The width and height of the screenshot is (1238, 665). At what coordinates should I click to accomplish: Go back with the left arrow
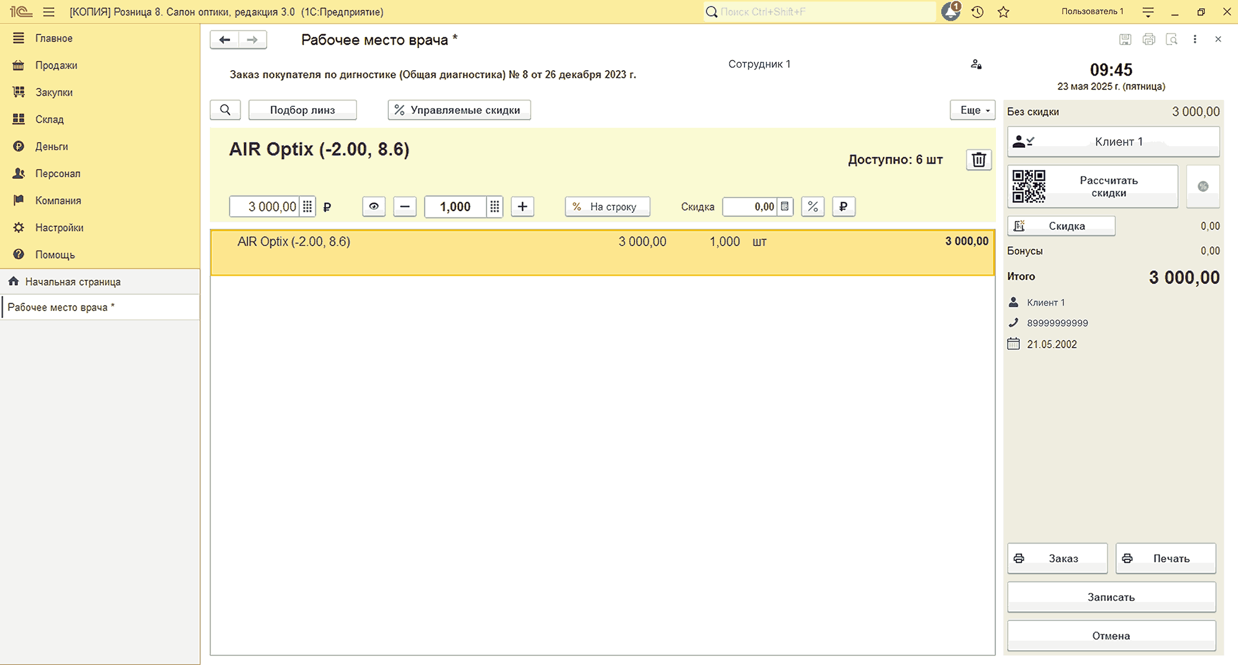click(224, 40)
